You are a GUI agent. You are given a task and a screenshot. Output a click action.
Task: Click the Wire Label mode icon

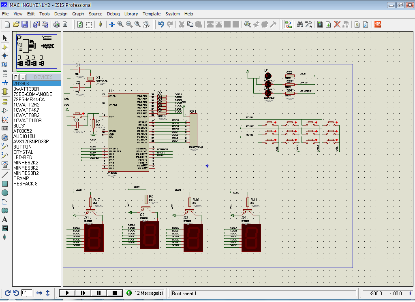point(5,64)
